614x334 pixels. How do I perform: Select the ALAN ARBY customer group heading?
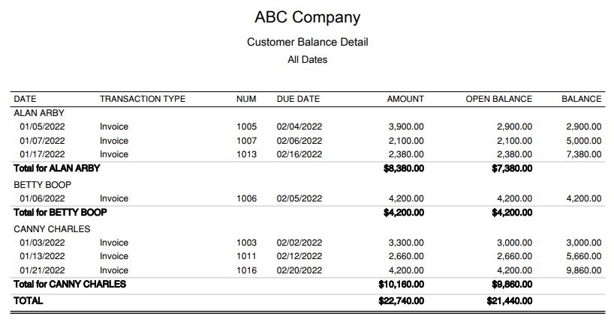coord(39,112)
